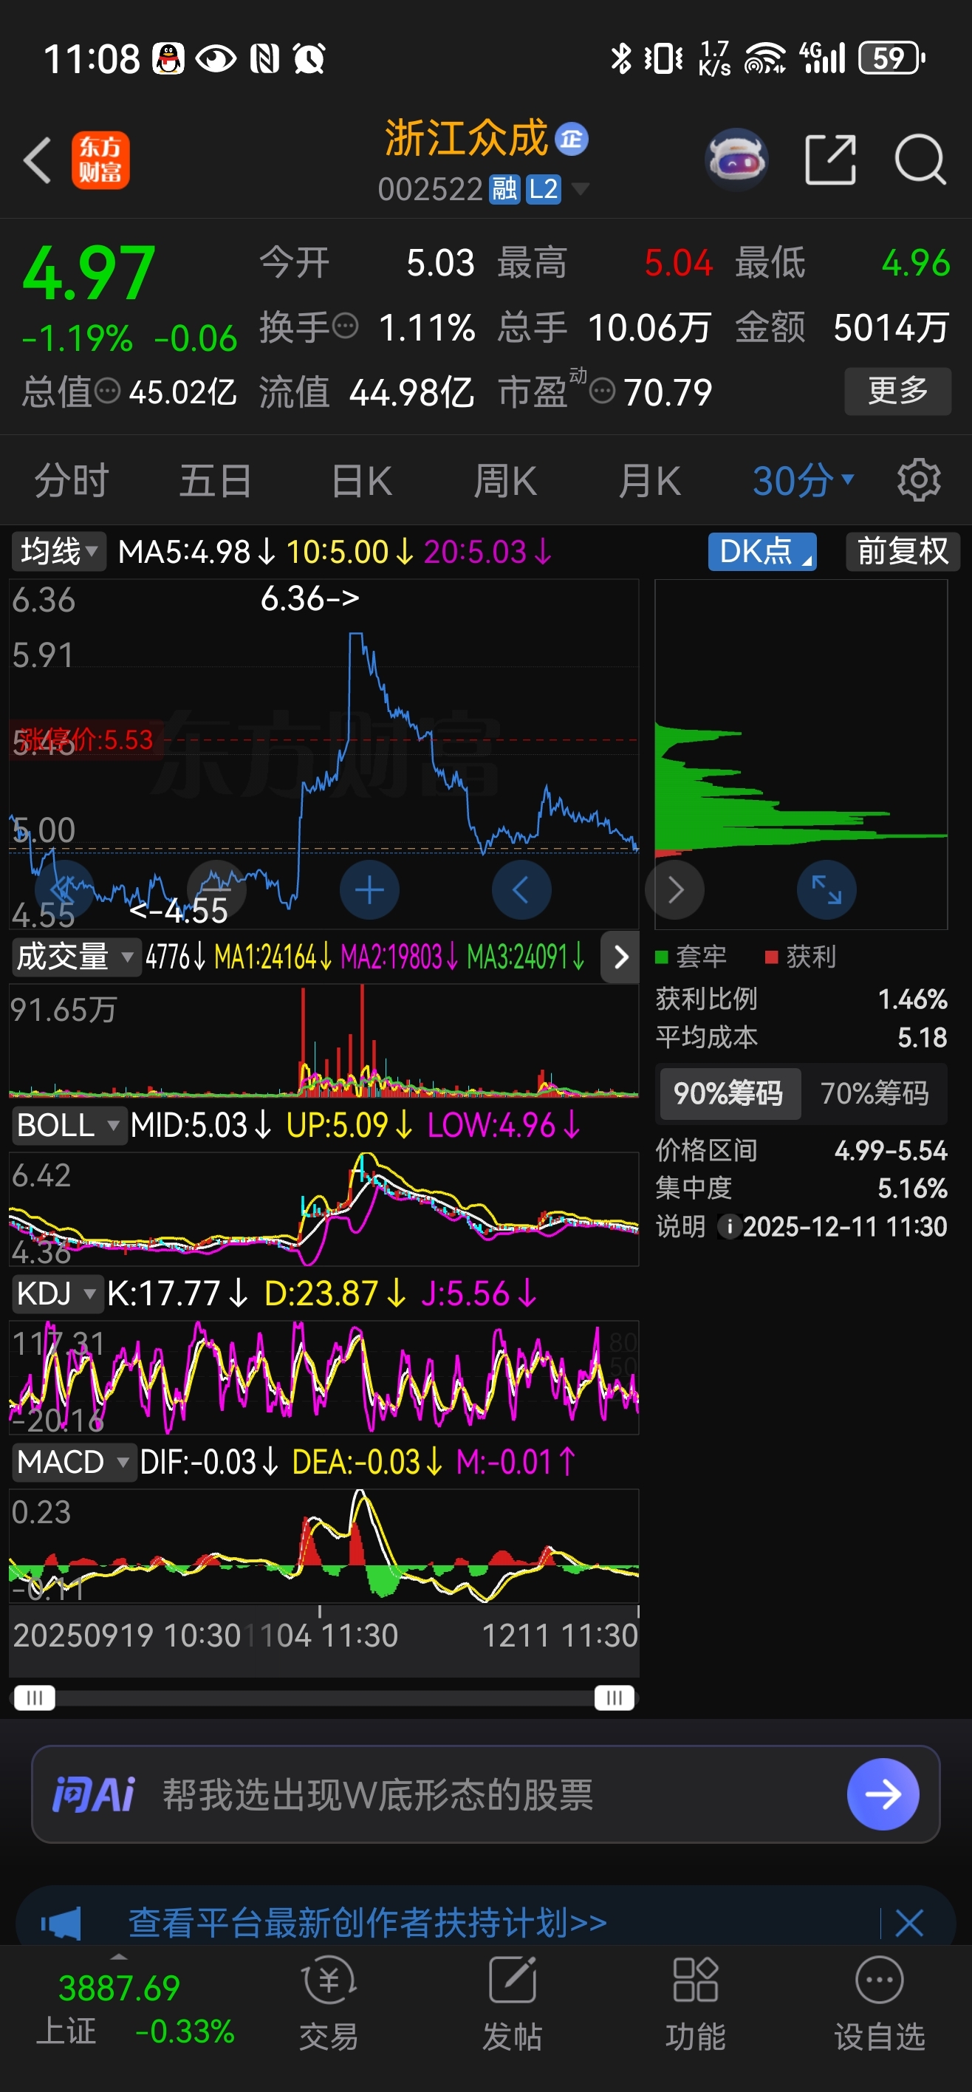Screen dimensions: 972x2092
Task: Tap the 浙江众成 stock title
Action: tap(467, 138)
